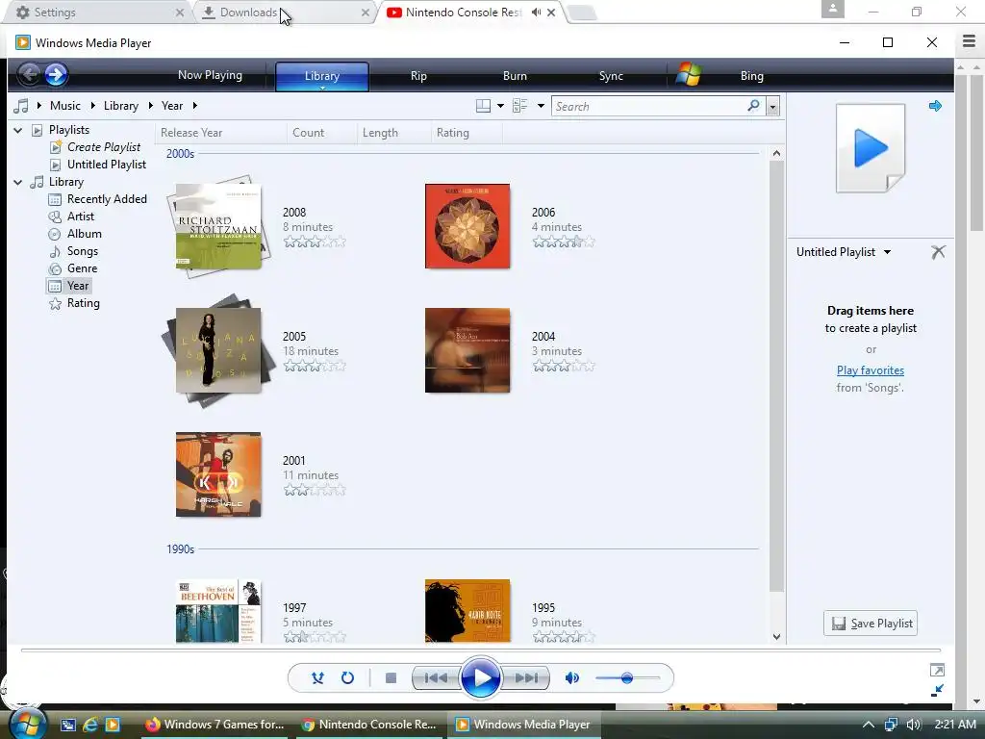
Task: Open the layout options dropdown arrow
Action: pos(500,106)
